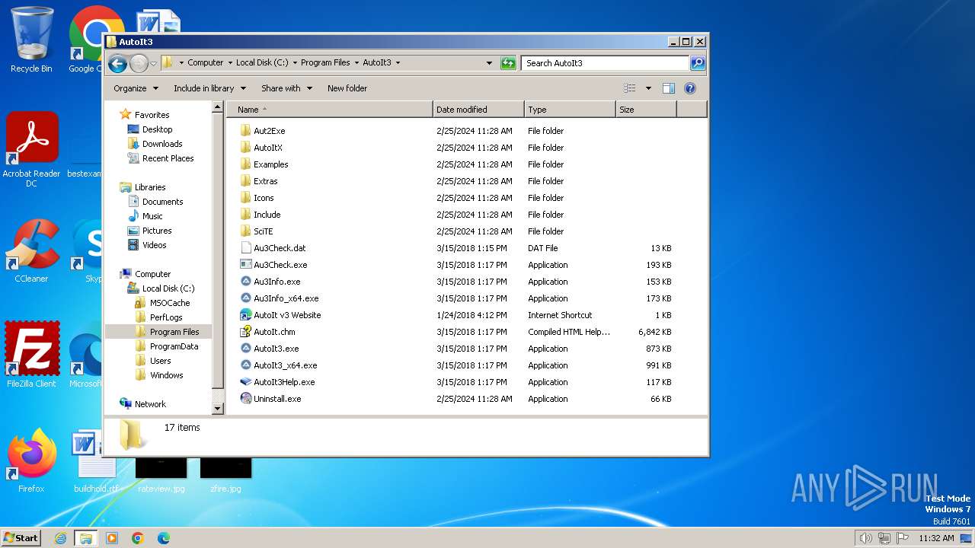
Task: Click into the Search AutoIt3 field
Action: [606, 63]
